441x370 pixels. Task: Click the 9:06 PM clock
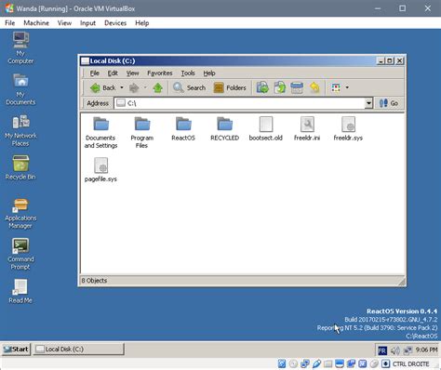[x=427, y=350]
